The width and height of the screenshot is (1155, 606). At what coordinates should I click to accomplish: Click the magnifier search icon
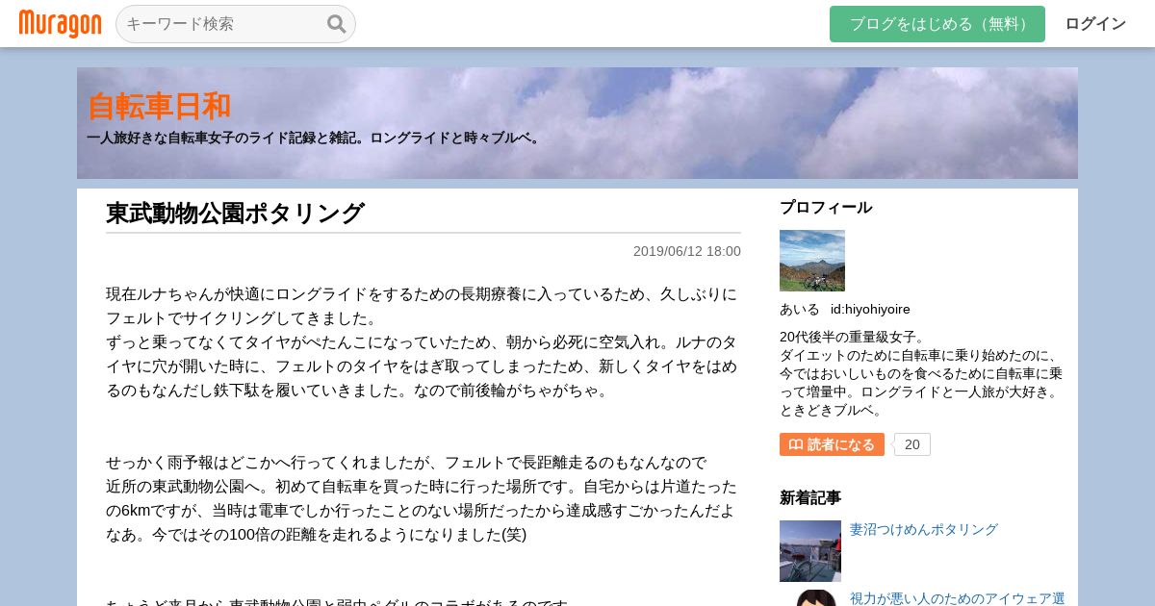click(336, 24)
